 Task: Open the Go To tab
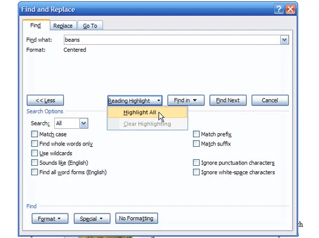click(x=90, y=26)
